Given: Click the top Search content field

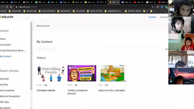Looking at the screenshot, I should pyautogui.click(x=33, y=17).
